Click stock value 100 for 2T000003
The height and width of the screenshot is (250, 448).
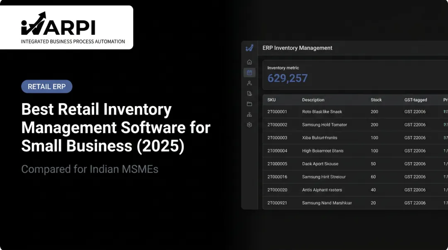[x=374, y=138]
